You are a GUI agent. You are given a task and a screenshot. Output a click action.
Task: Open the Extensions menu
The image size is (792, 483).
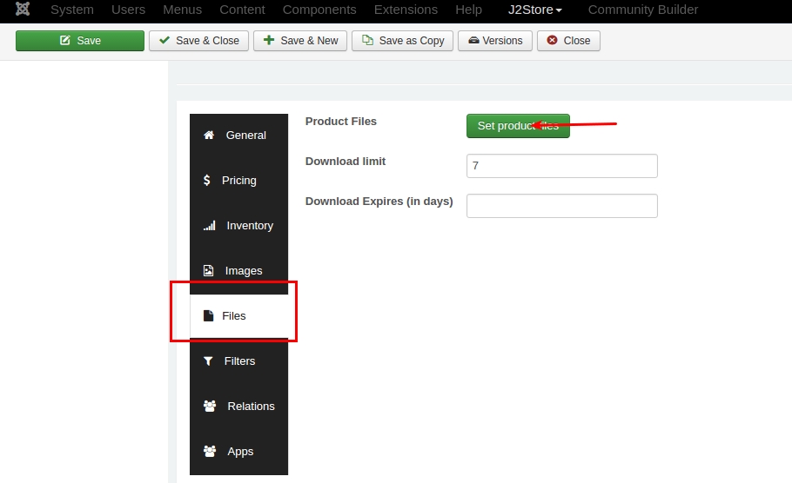[406, 10]
